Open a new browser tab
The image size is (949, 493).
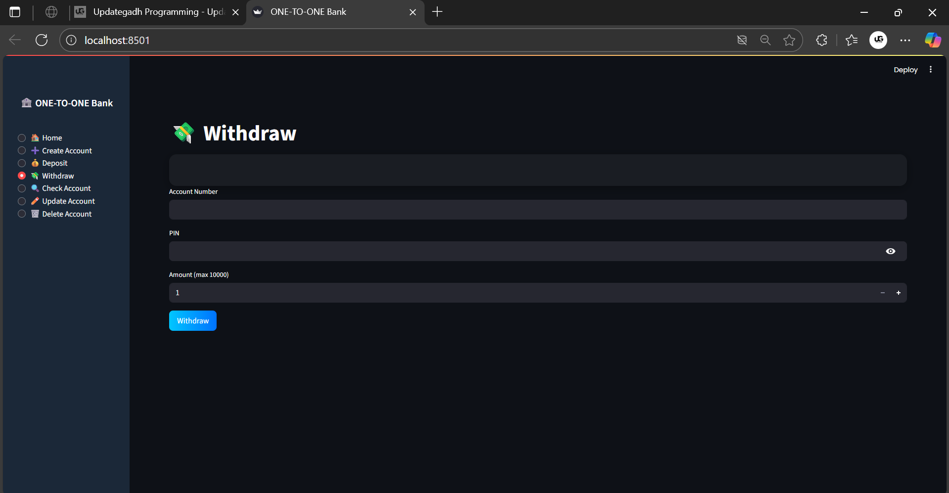coord(437,12)
